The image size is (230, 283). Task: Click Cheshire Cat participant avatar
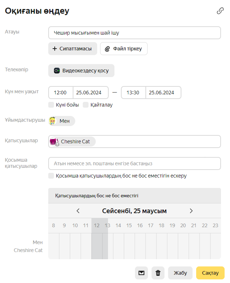tap(54, 141)
